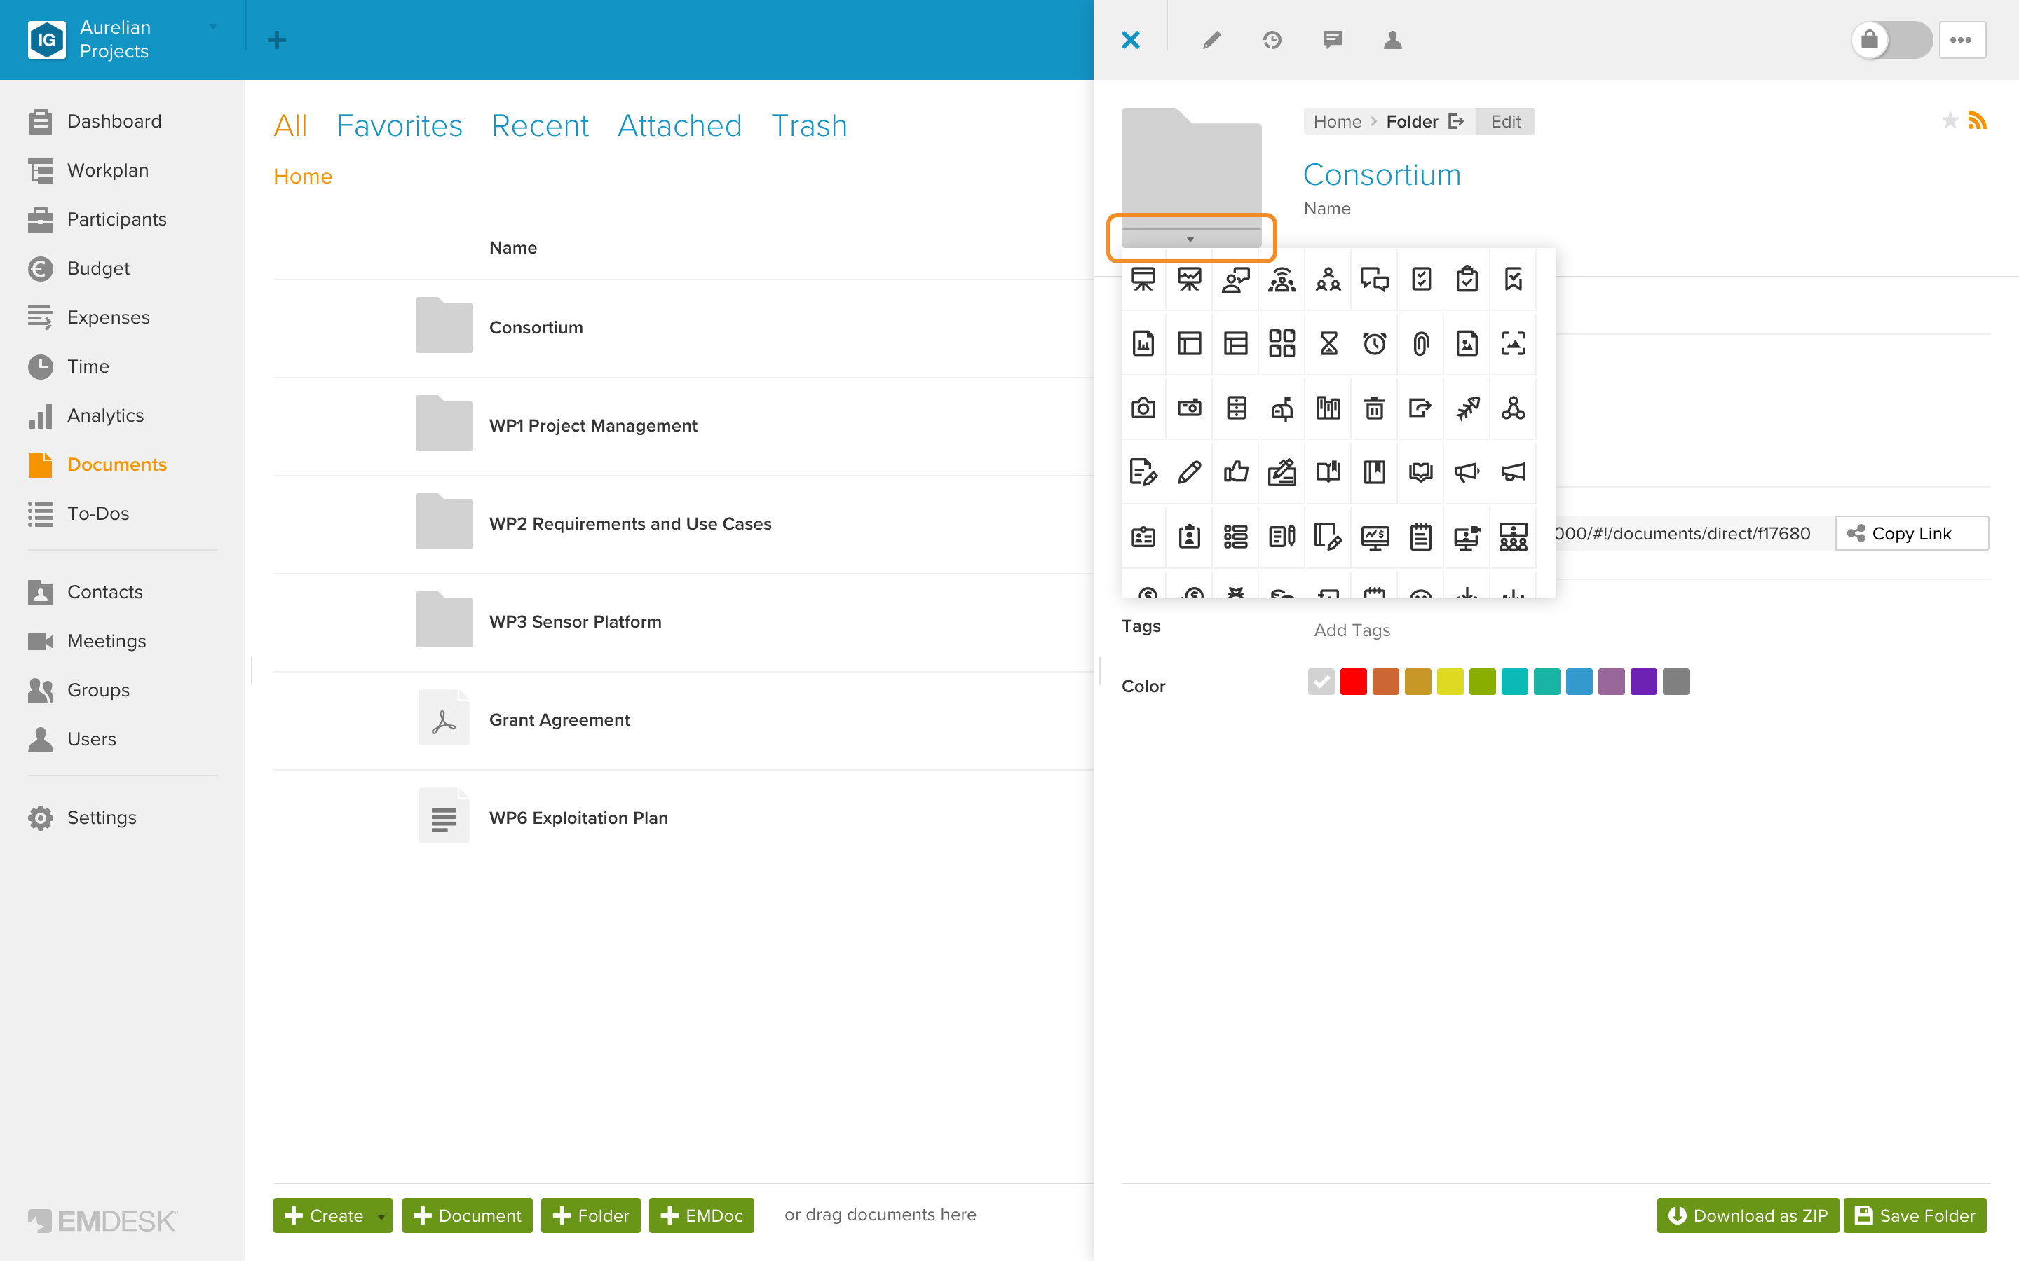Open Budget in the left sidebar

pyautogui.click(x=97, y=268)
